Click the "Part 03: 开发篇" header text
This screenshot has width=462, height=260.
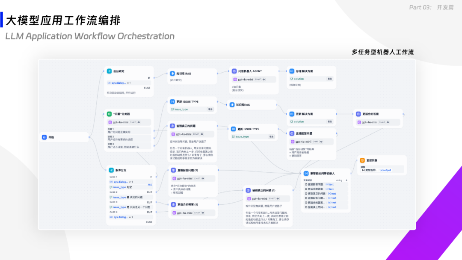(x=431, y=7)
